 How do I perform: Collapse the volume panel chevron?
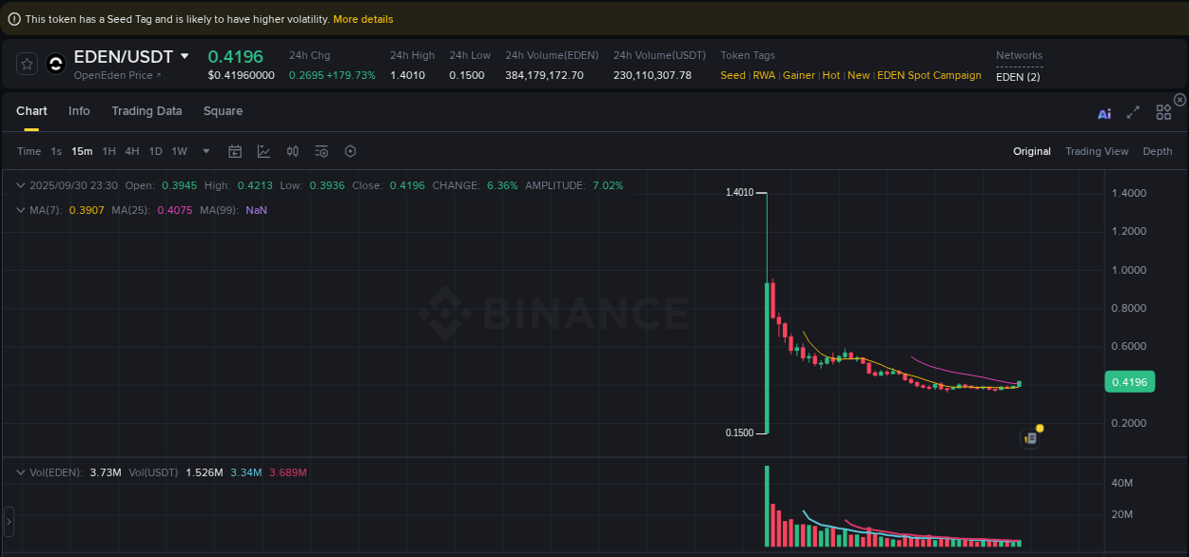coord(20,471)
